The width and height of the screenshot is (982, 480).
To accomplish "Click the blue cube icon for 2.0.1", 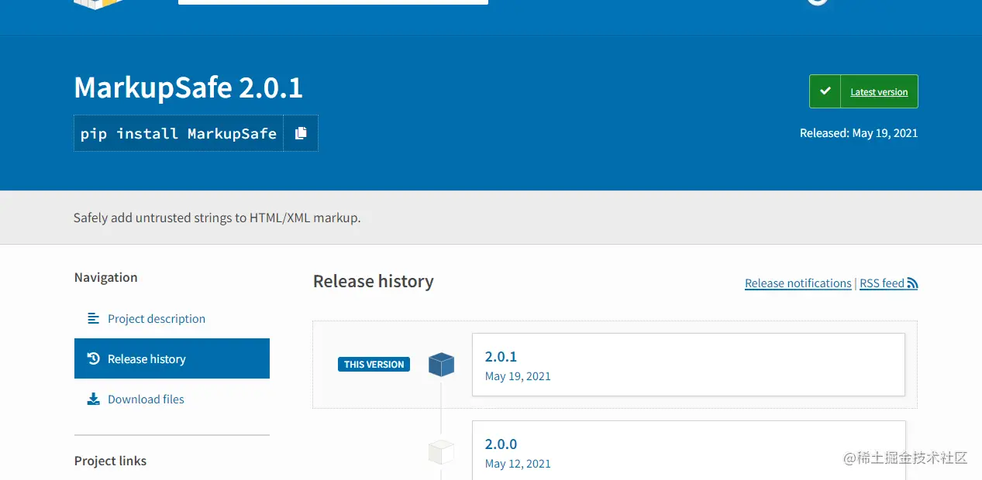I will point(441,365).
